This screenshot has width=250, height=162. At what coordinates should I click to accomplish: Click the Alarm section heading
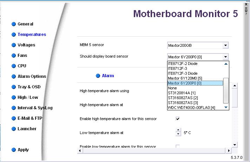(108, 76)
